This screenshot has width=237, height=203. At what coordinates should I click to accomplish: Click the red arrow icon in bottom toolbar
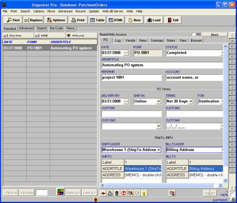[103, 193]
